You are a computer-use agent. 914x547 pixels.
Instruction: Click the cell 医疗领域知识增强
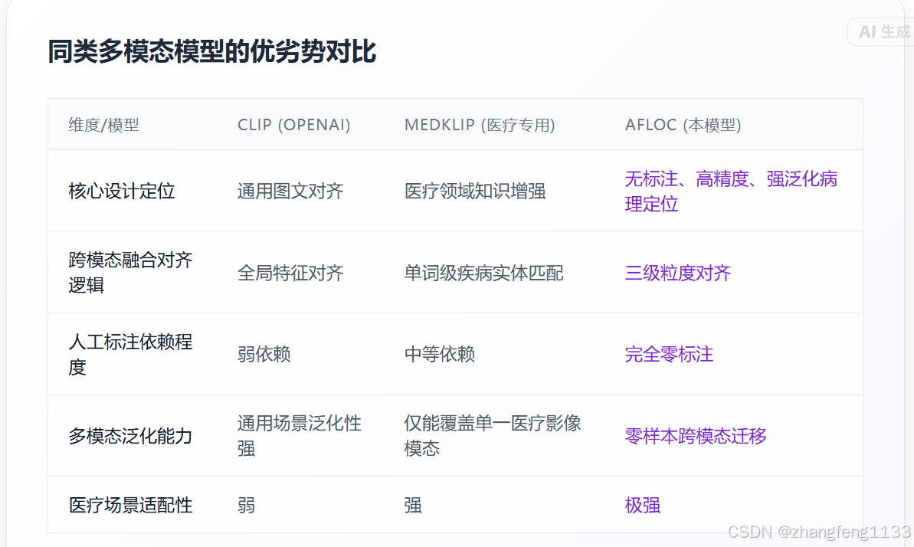[475, 192]
